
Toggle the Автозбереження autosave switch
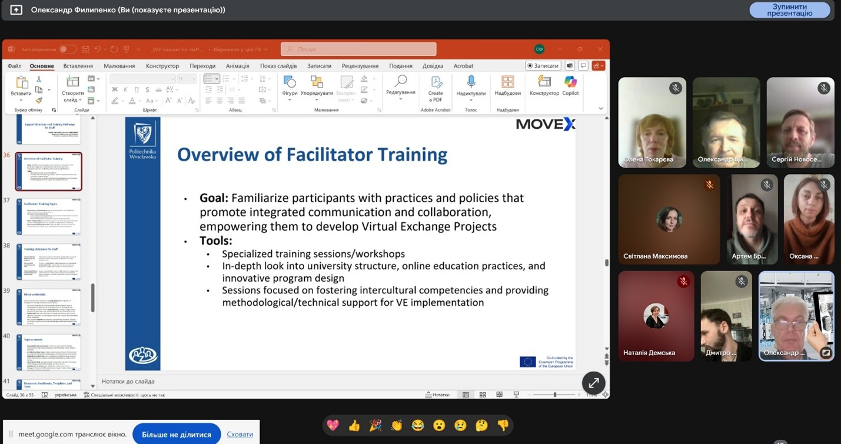tap(68, 49)
